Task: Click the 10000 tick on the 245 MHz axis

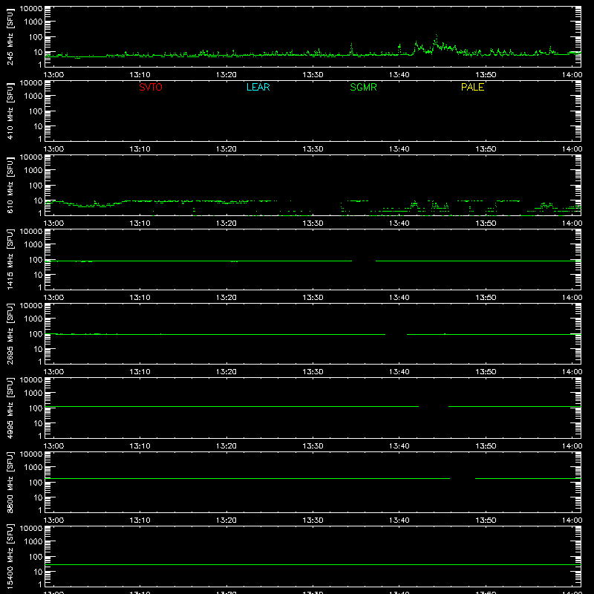Action: 31,9
